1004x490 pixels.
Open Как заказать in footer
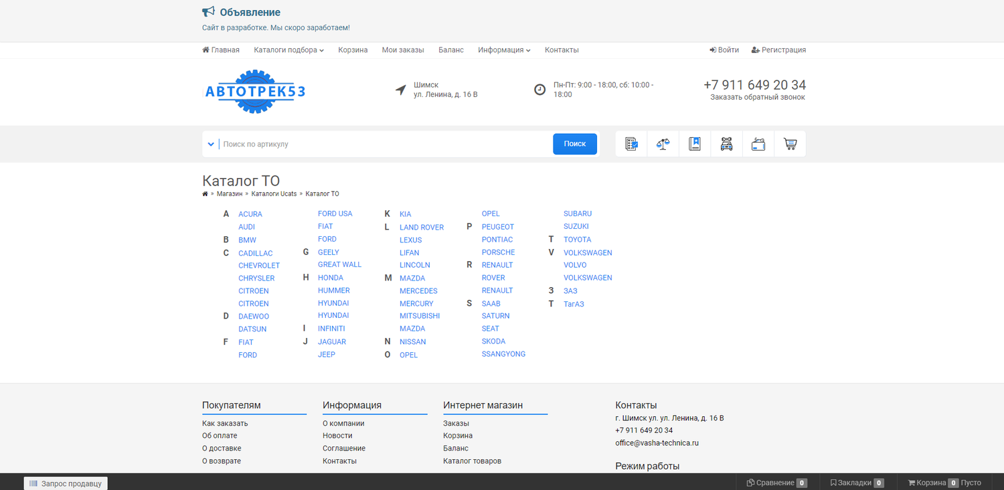(225, 423)
